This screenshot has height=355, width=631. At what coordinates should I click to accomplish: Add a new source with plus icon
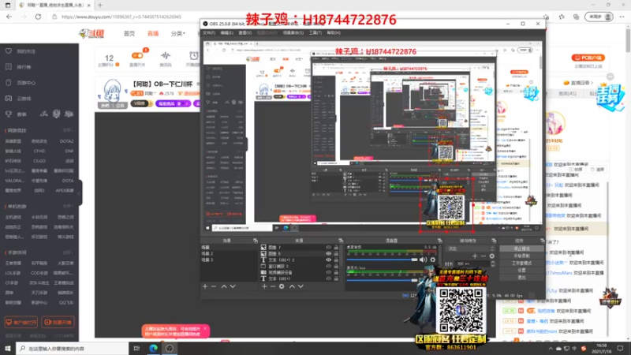[x=264, y=286]
